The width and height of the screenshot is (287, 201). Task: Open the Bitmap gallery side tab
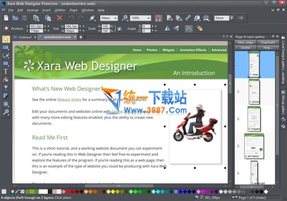(x=283, y=102)
